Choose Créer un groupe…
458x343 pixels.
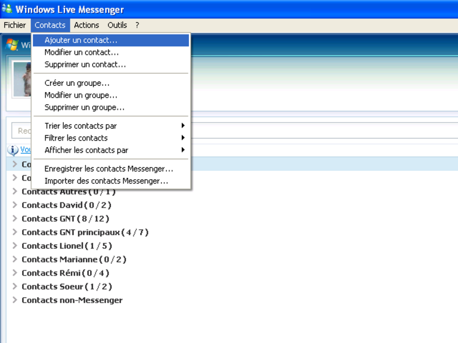point(111,83)
